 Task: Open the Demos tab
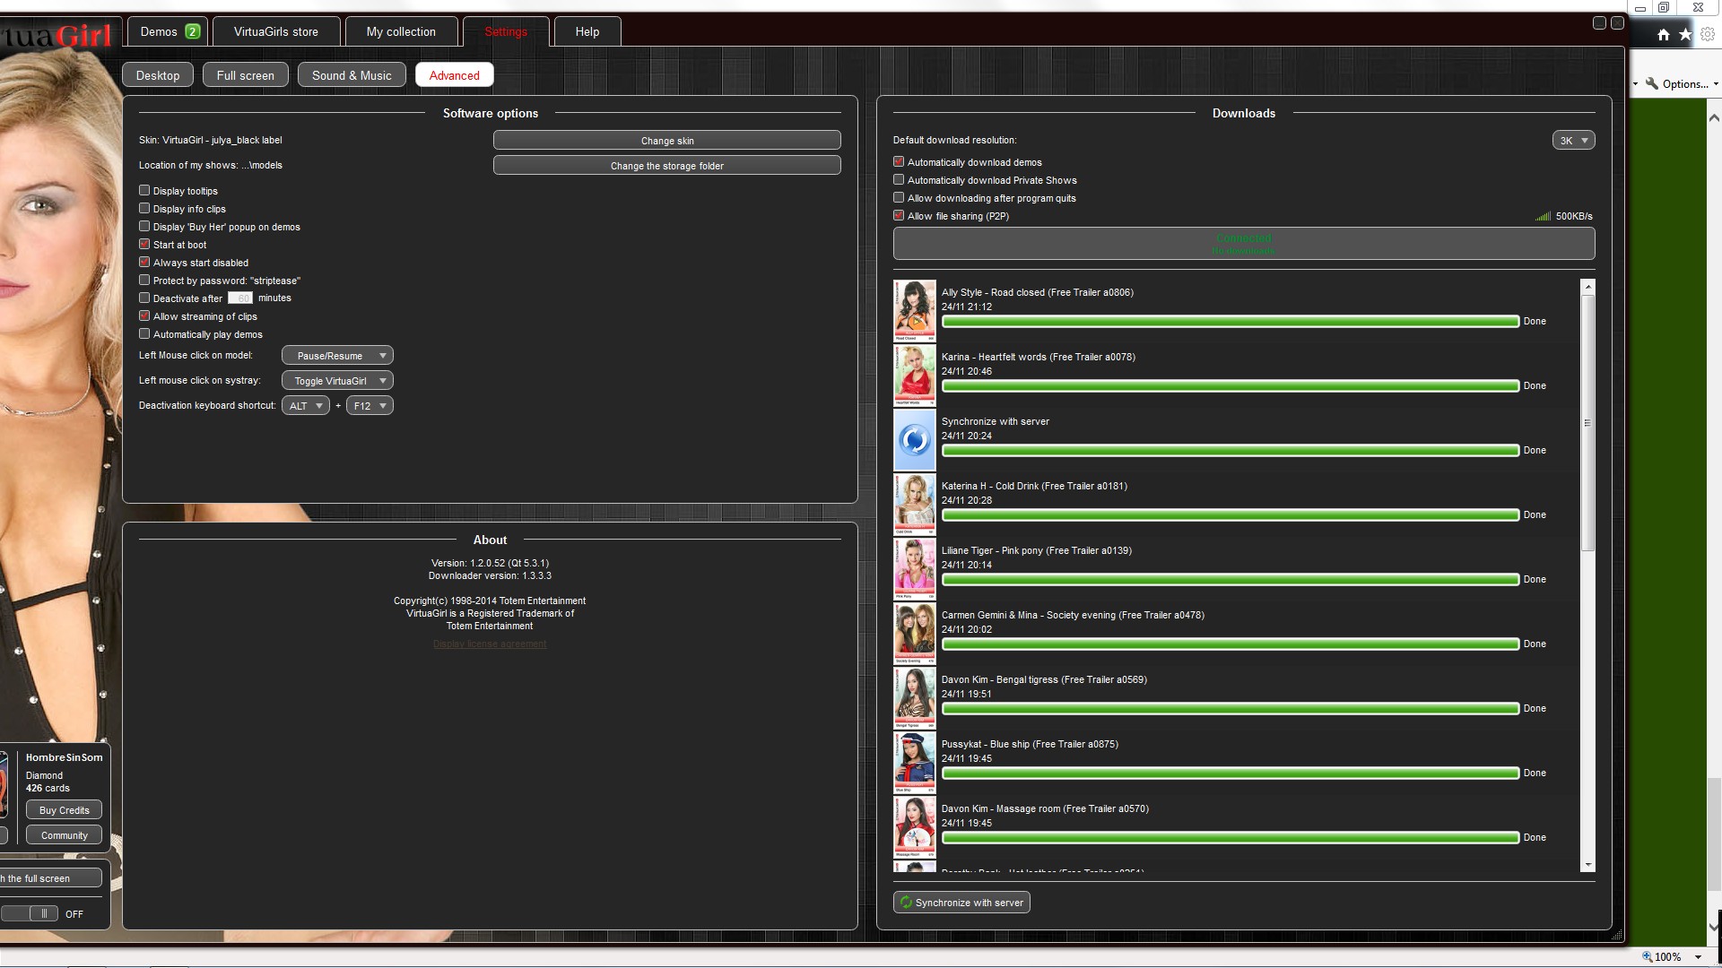168,31
